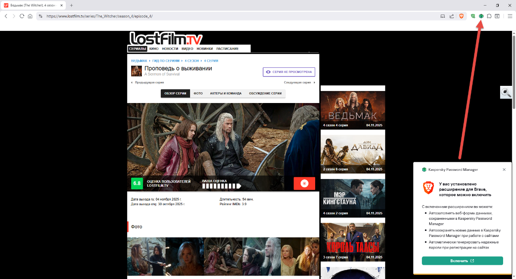
Task: Follow the ГИД ПО СЕРИЯМ breadcrumb link
Action: pos(166,61)
